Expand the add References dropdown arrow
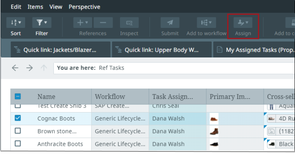 (x=87, y=23)
